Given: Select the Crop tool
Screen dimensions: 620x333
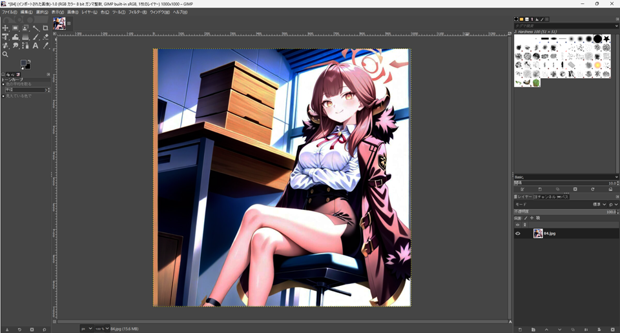Looking at the screenshot, I should tap(45, 28).
